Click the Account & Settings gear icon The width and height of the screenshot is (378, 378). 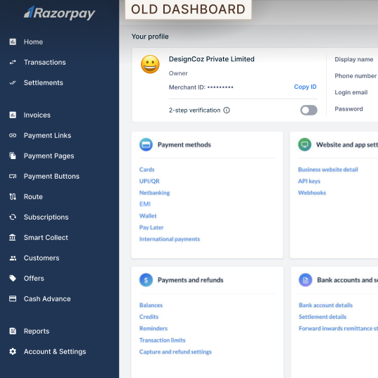click(13, 351)
